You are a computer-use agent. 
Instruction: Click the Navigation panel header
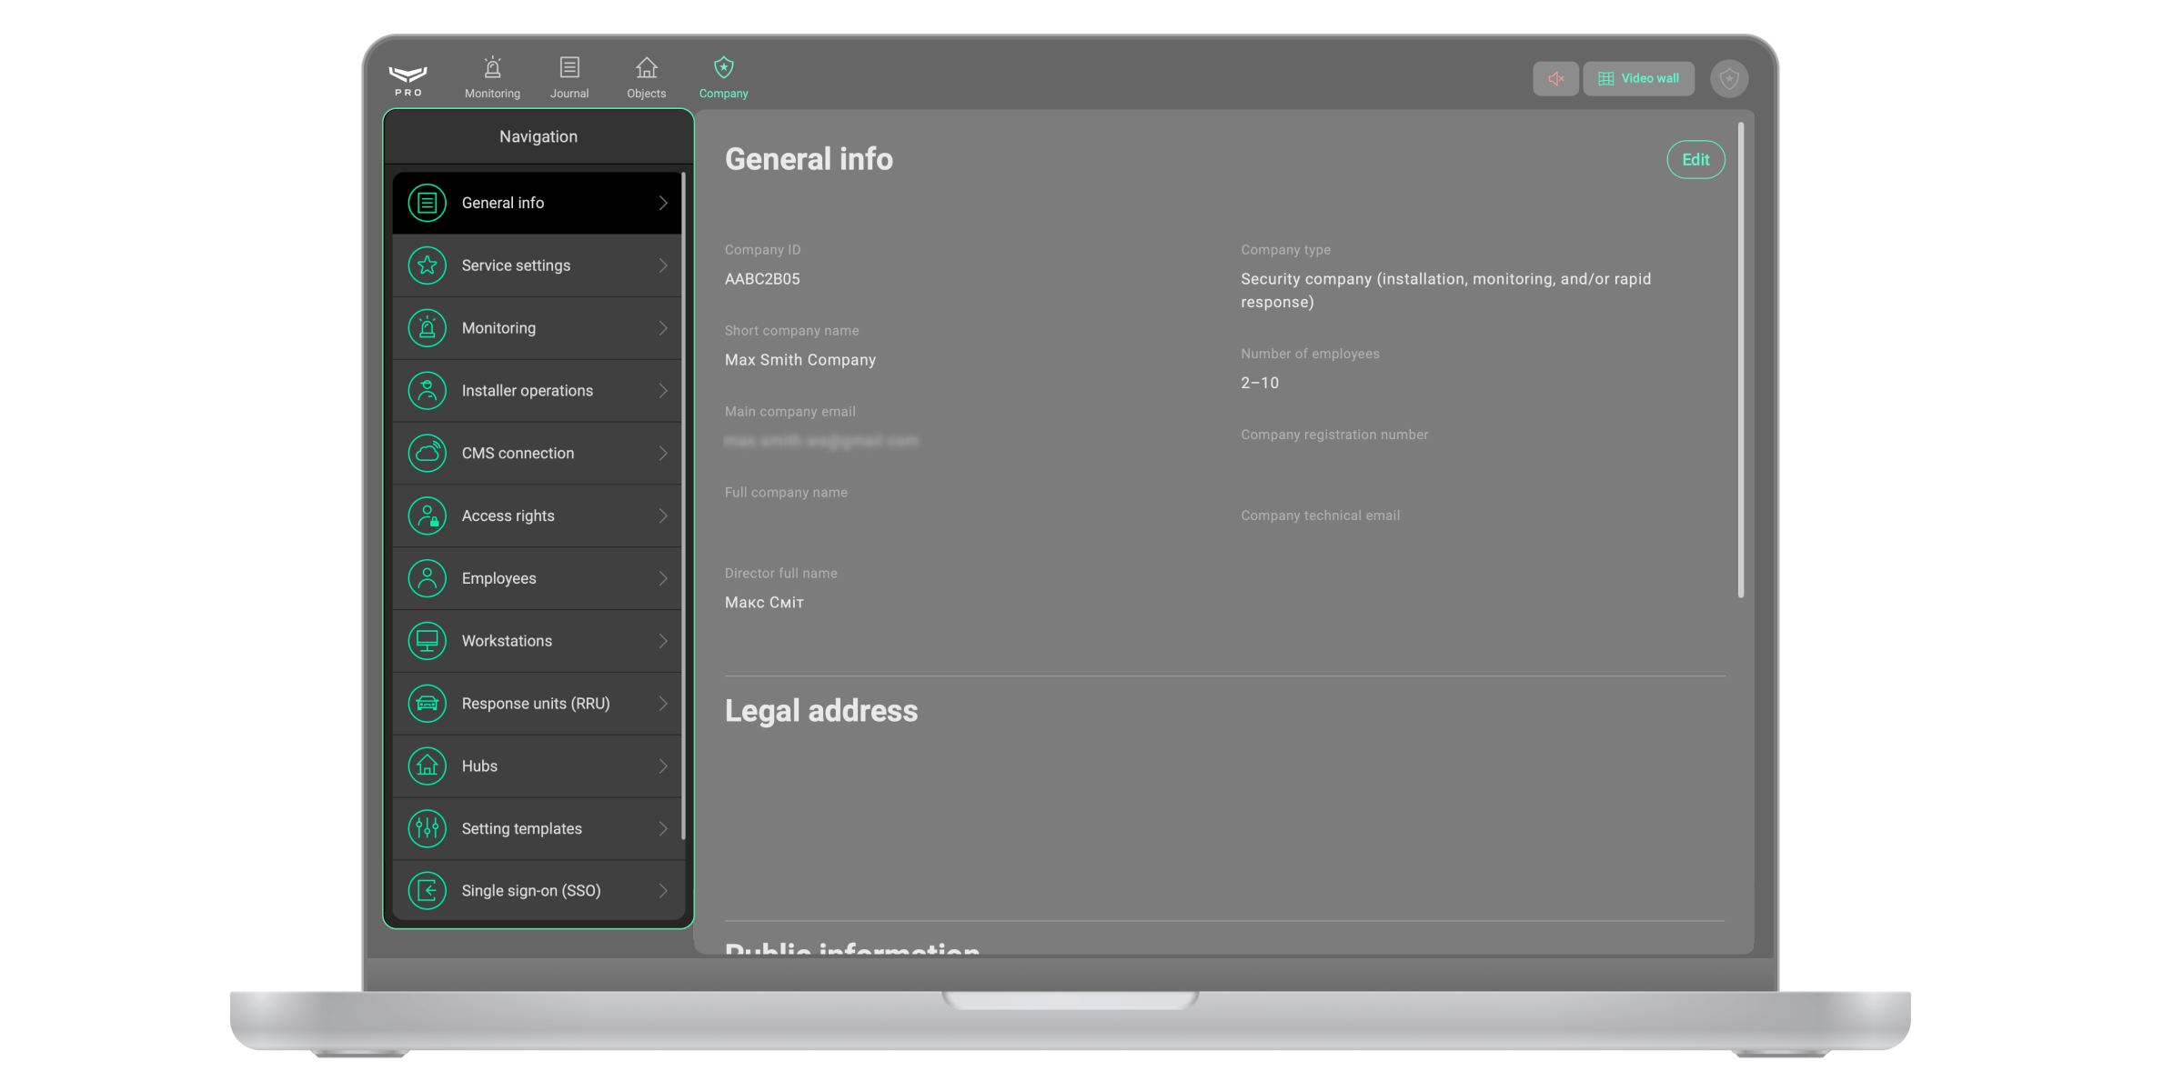(x=538, y=136)
